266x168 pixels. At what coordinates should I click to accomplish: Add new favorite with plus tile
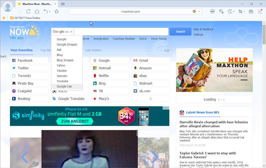point(150,99)
